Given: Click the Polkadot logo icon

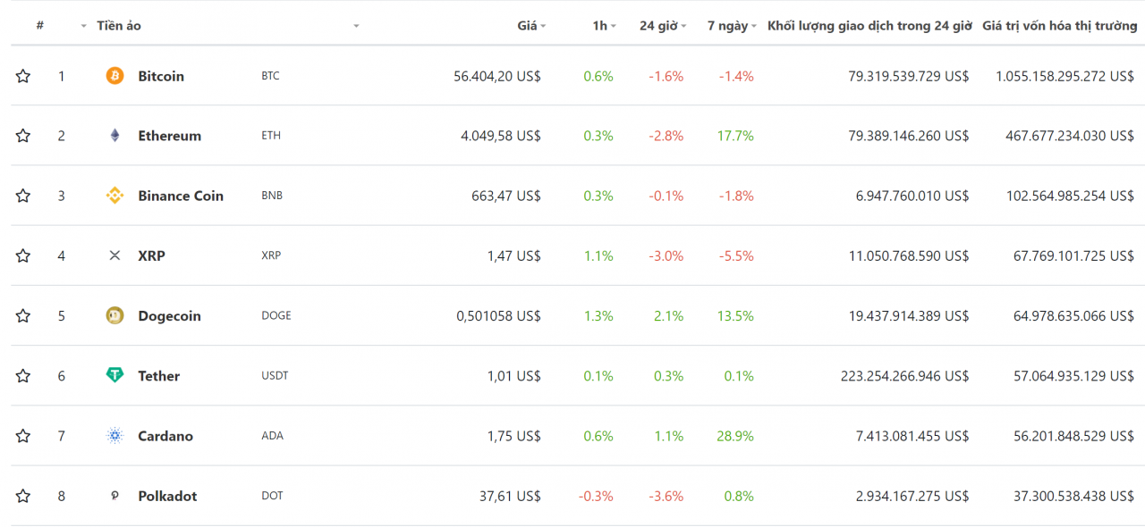Looking at the screenshot, I should (114, 496).
